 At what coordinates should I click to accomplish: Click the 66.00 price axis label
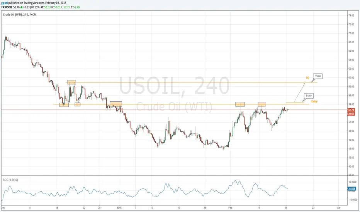click(351, 51)
